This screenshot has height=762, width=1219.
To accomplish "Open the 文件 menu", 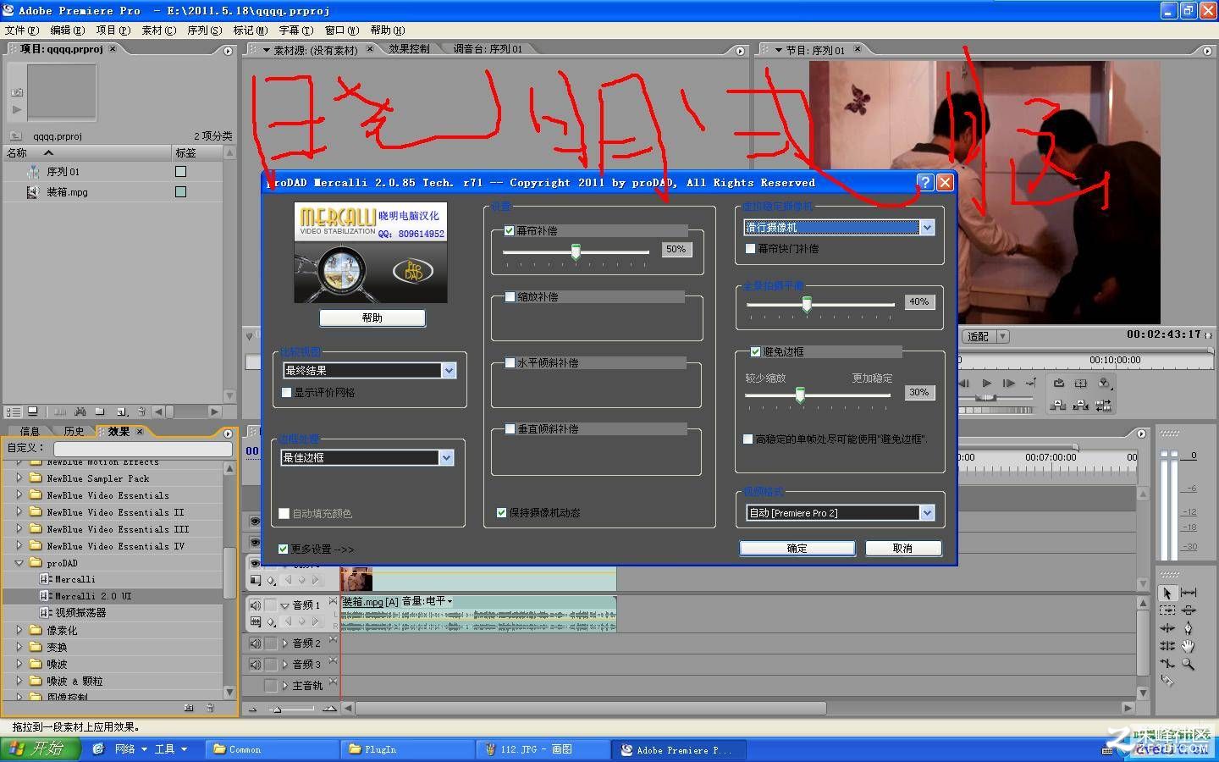I will tap(20, 30).
